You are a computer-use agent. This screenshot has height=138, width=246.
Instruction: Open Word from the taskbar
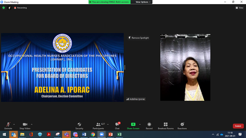point(84,134)
